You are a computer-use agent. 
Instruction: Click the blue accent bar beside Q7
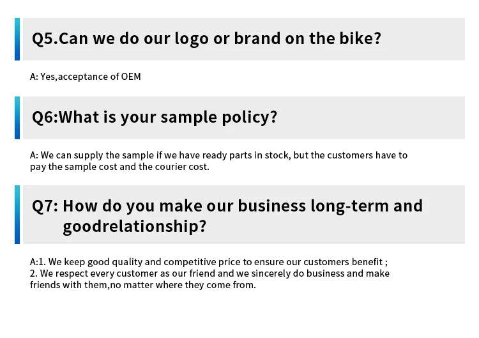pos(17,215)
